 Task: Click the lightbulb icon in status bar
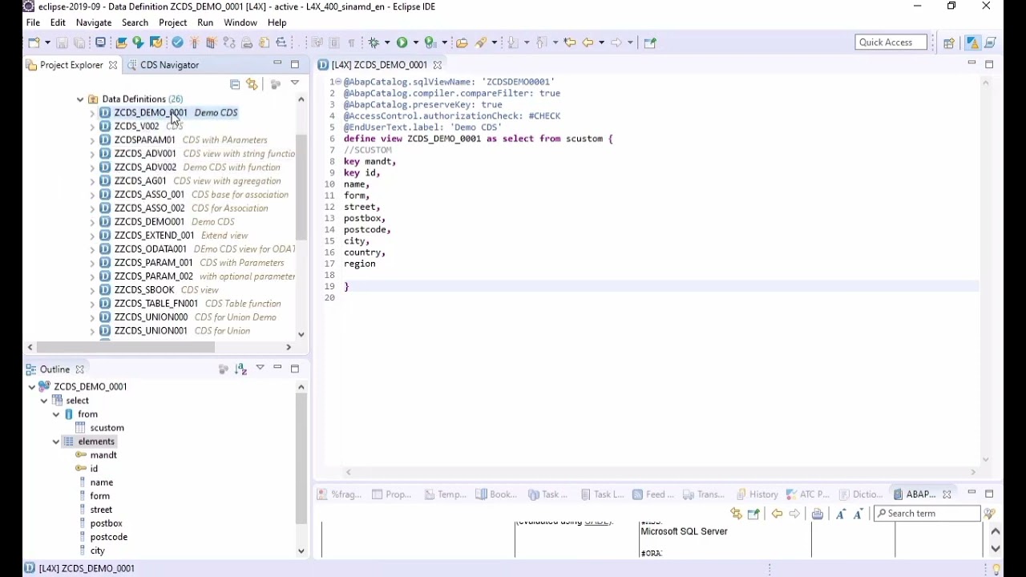(x=996, y=569)
